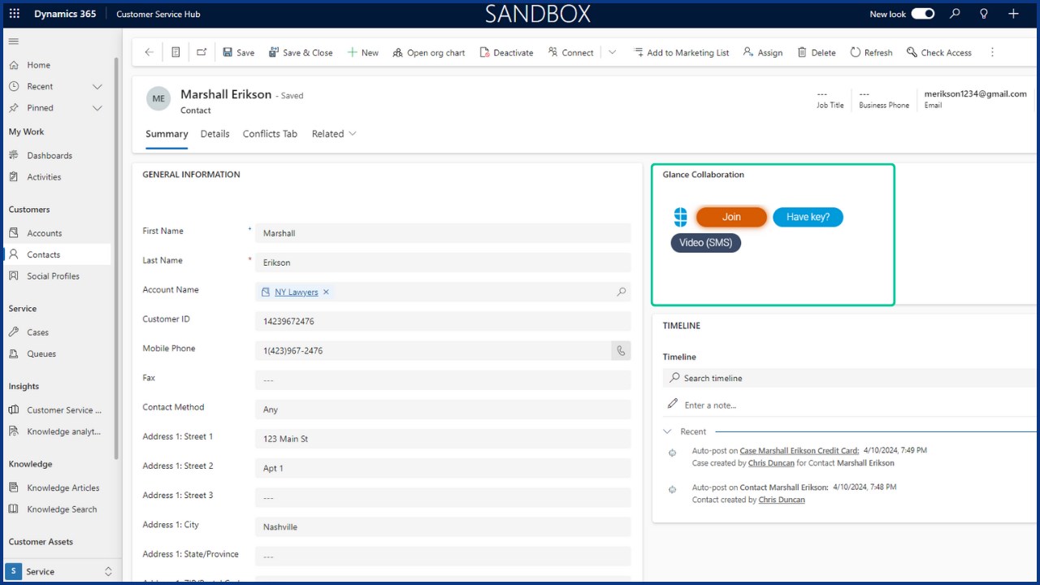Image resolution: width=1040 pixels, height=585 pixels.
Task: Click Save & Close in command bar
Action: pyautogui.click(x=301, y=52)
